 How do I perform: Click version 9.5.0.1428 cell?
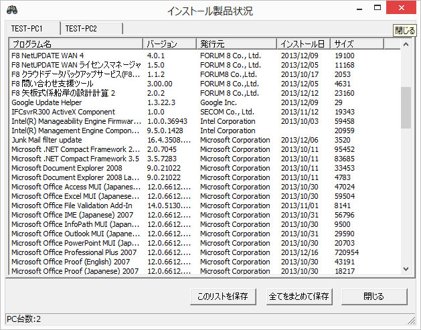pyautogui.click(x=165, y=131)
